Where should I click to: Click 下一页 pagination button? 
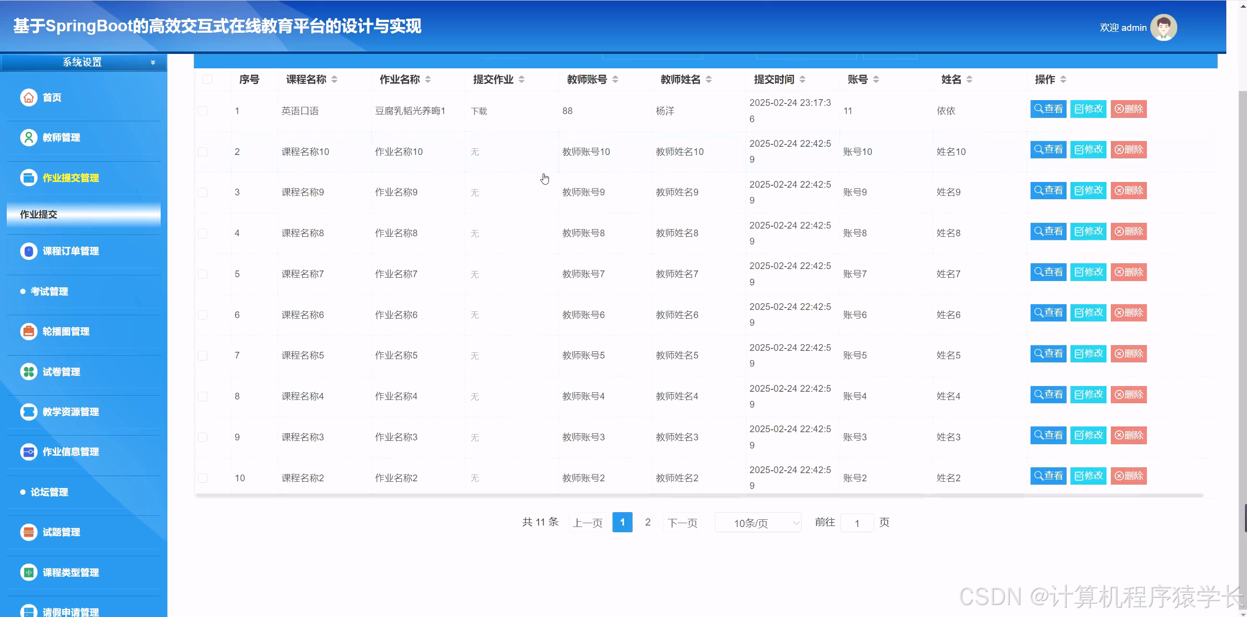point(682,523)
